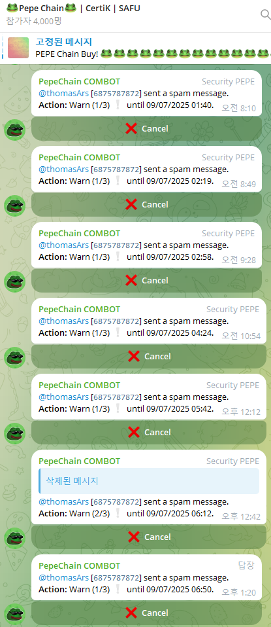Cancel the warning sent at 오후 1:20

tap(146, 613)
